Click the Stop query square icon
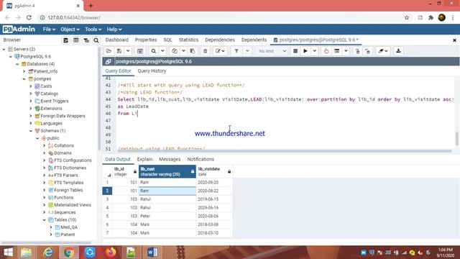 [x=295, y=51]
